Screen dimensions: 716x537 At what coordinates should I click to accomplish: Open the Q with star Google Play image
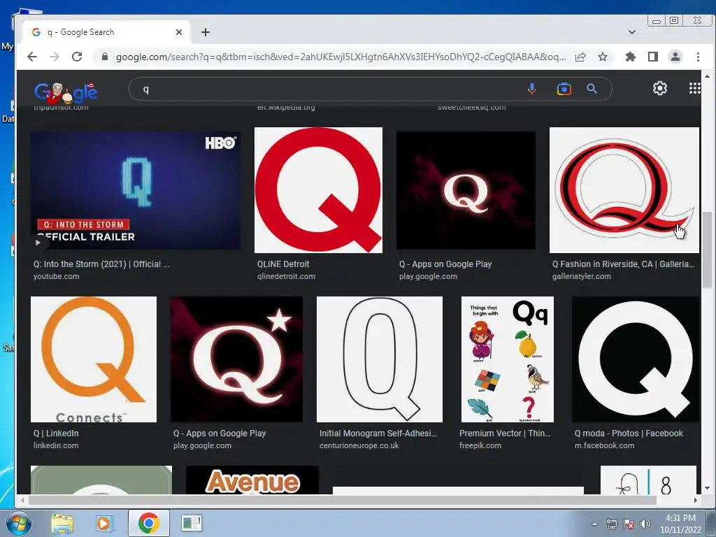pos(236,359)
